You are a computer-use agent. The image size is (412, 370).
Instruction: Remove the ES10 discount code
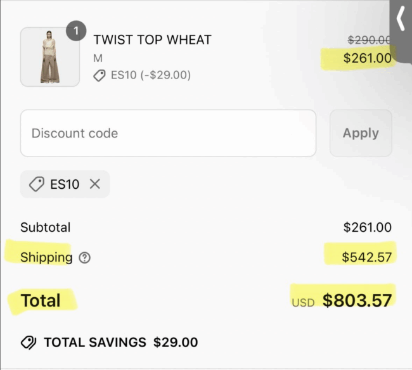95,184
